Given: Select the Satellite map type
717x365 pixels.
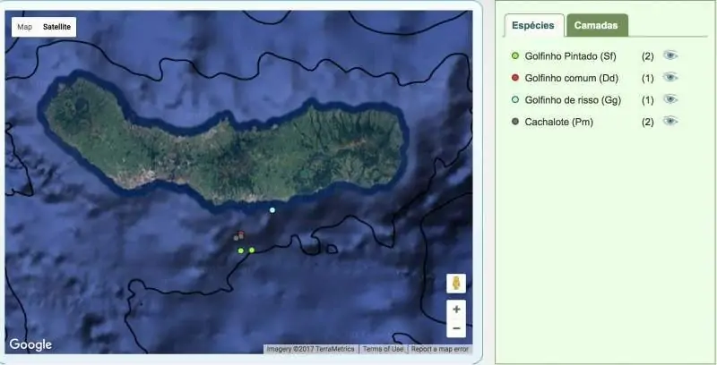Looking at the screenshot, I should (56, 27).
